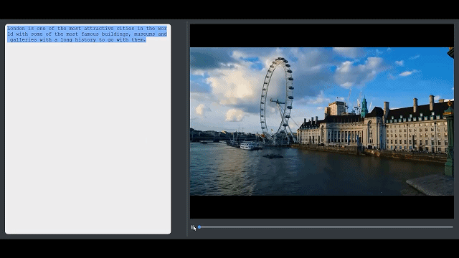The height and width of the screenshot is (258, 459).
Task: Seek to the middle of the video progress bar
Action: pos(326,227)
